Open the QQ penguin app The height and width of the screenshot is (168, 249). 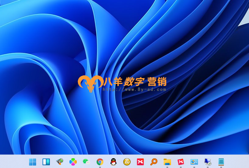pos(113,162)
